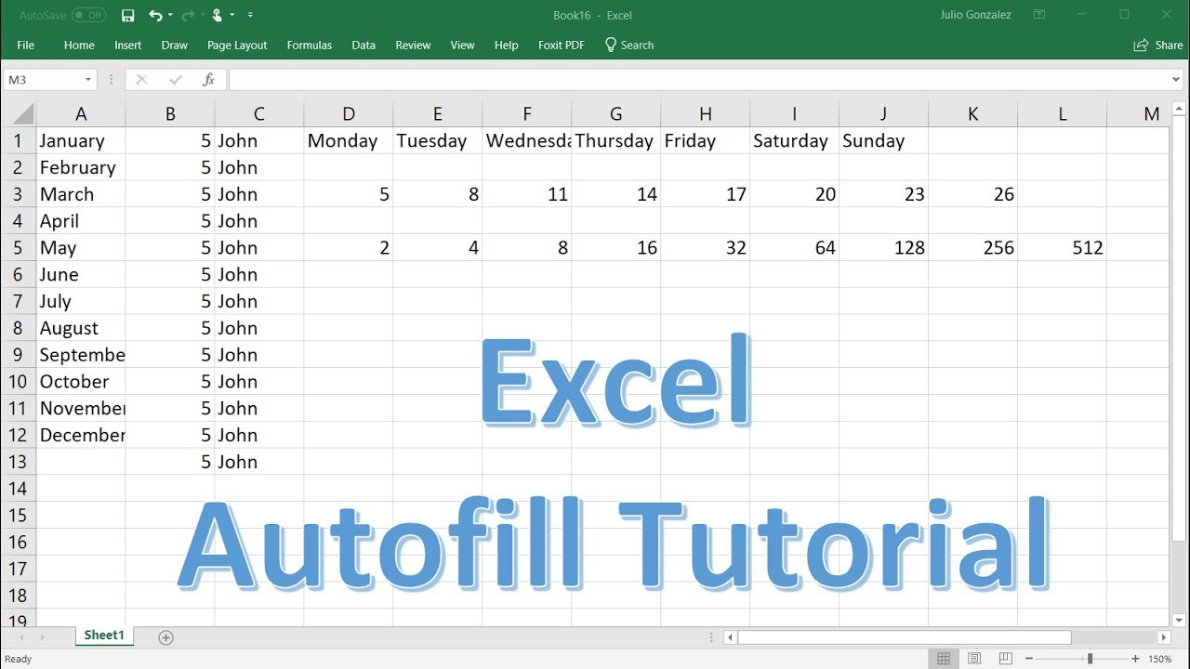Screen dimensions: 1190x669
Task: Click the Insert Function fx icon
Action: pos(209,80)
